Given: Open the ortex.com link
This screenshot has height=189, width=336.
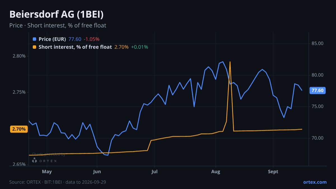Looking at the screenshot, I should [x=315, y=182].
